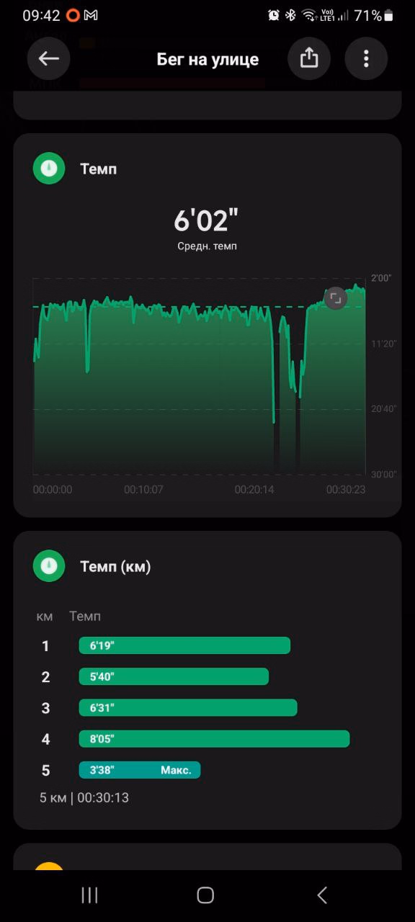Expand pace chart to fullscreen
415x922 pixels.
336,297
